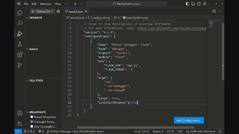Open the Edit menu

point(34,4)
